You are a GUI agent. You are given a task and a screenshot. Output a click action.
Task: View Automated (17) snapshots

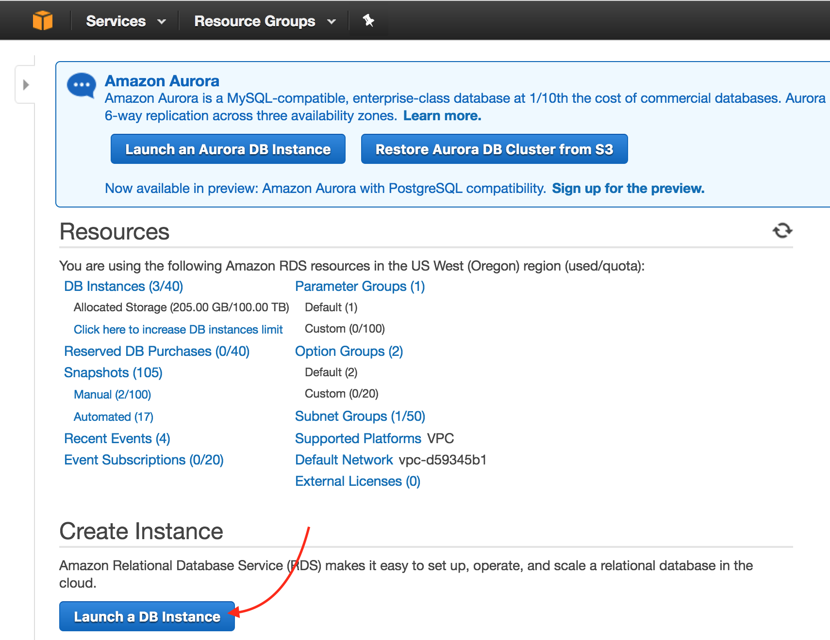[114, 416]
